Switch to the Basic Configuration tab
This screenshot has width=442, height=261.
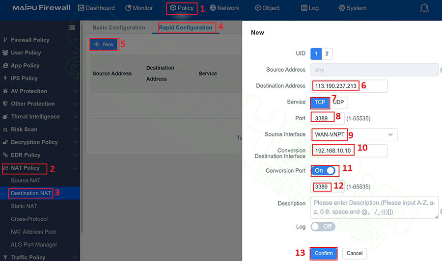pyautogui.click(x=119, y=27)
